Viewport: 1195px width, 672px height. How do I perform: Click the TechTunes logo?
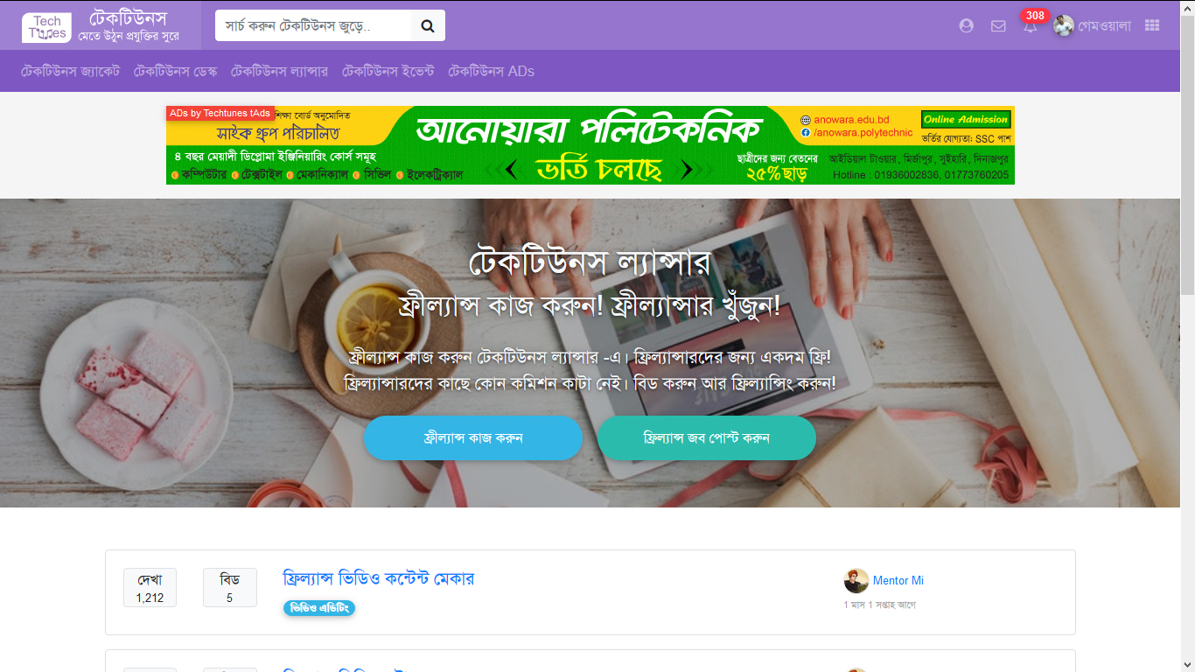tap(47, 27)
